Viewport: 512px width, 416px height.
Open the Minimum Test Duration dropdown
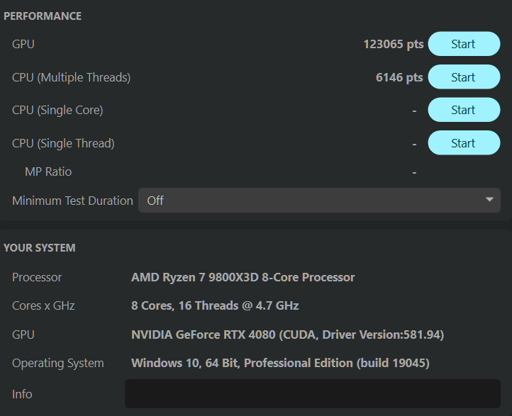320,201
